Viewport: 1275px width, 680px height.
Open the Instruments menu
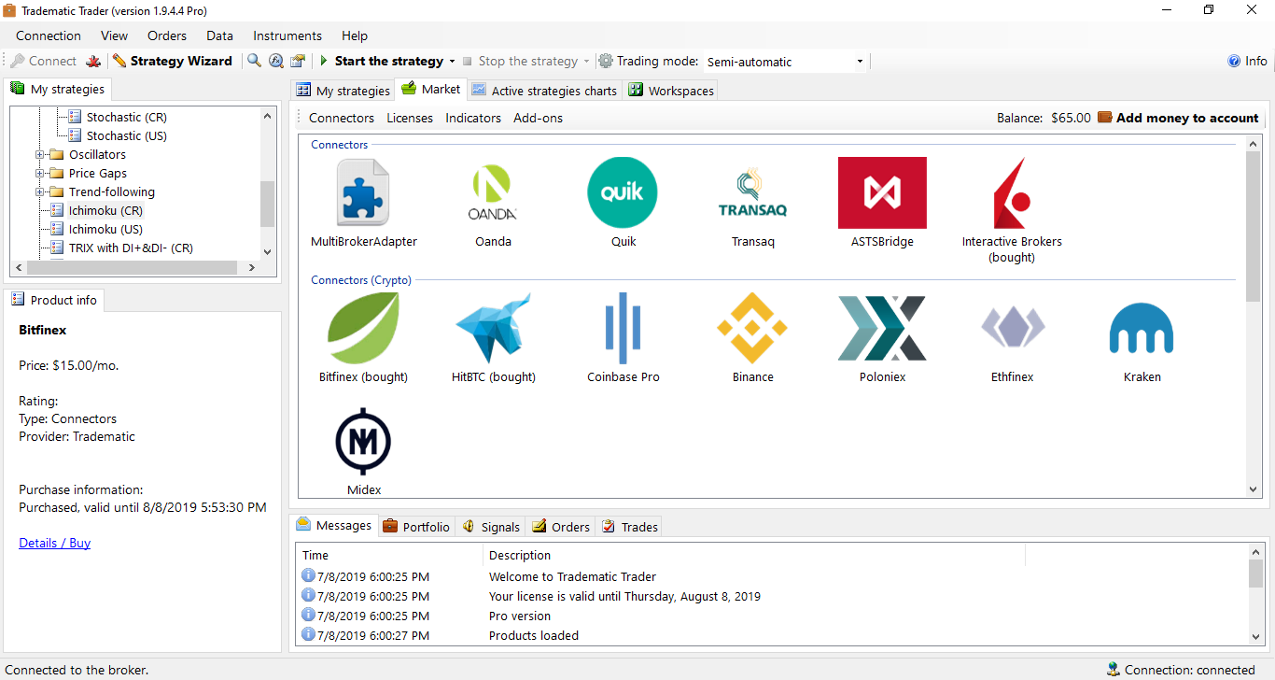click(287, 35)
